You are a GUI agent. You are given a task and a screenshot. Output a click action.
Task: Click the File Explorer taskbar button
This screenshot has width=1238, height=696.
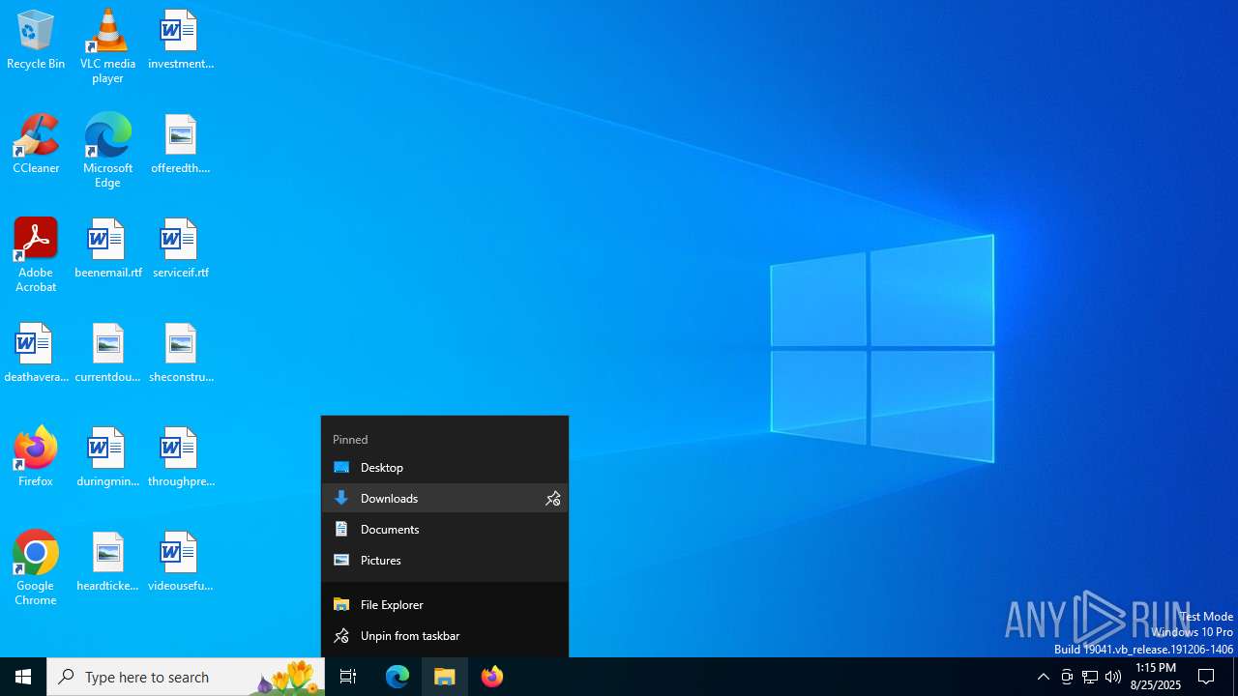coord(445,677)
